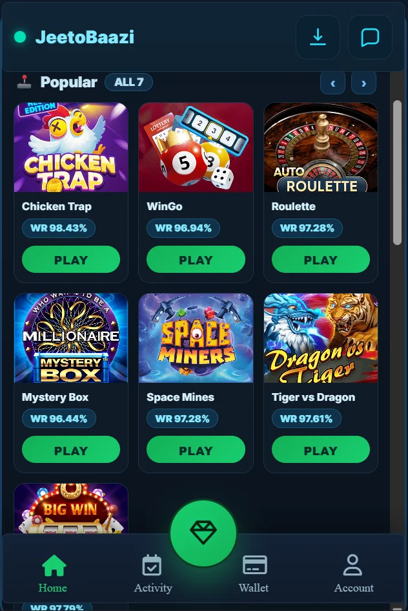
Task: Click the vertical scrollbar thumb
Action: 397,173
